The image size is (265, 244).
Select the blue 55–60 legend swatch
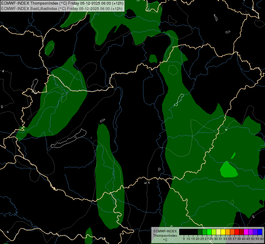pyautogui.click(x=260, y=232)
